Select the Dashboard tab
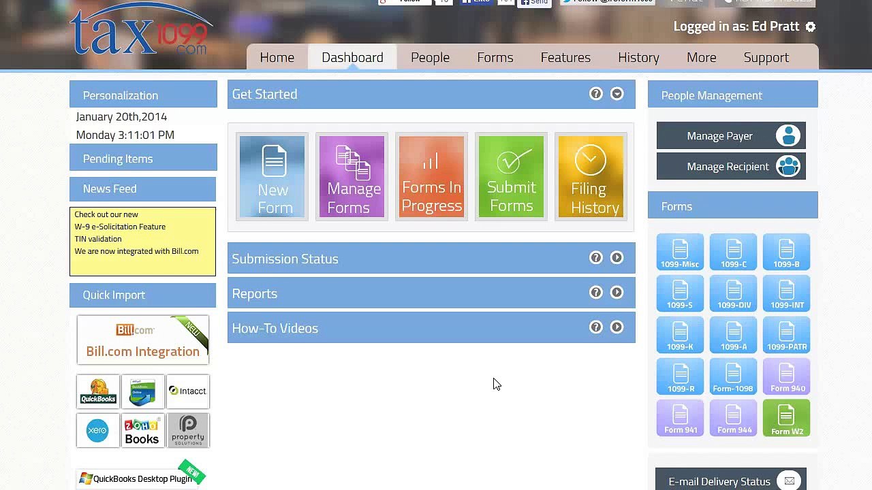 click(x=352, y=57)
